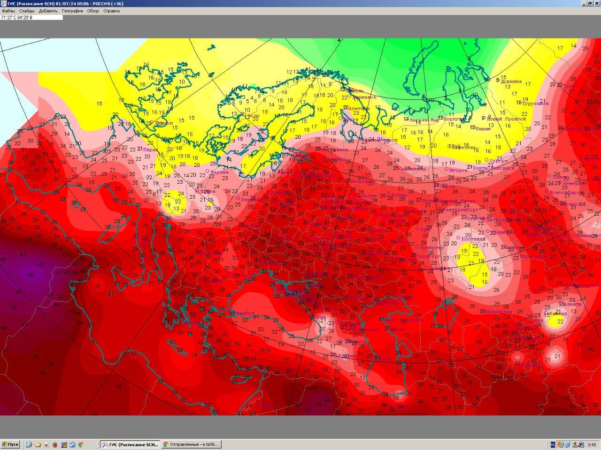Open the Слайды menu

click(27, 11)
